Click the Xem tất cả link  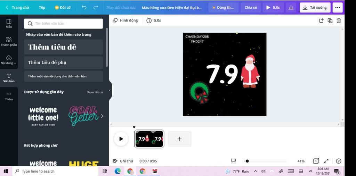coord(95,92)
